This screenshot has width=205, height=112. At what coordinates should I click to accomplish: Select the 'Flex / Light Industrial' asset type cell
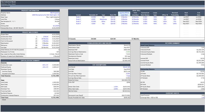53,17
